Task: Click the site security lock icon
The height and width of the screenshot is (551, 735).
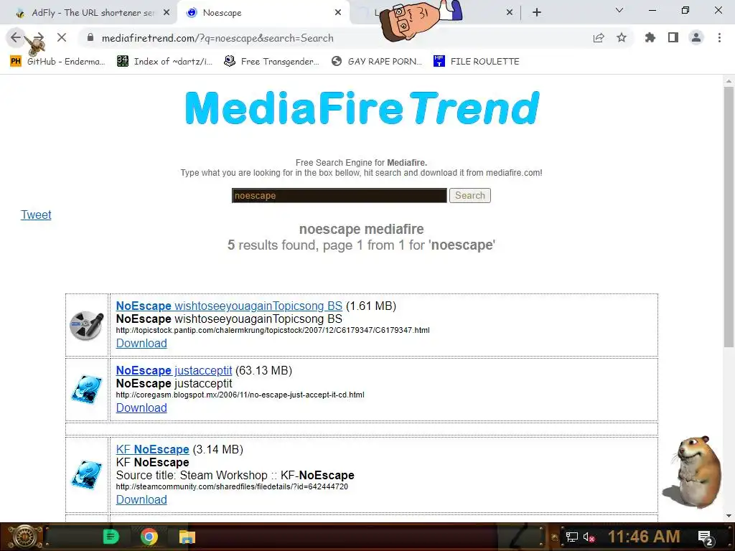Action: [90, 37]
